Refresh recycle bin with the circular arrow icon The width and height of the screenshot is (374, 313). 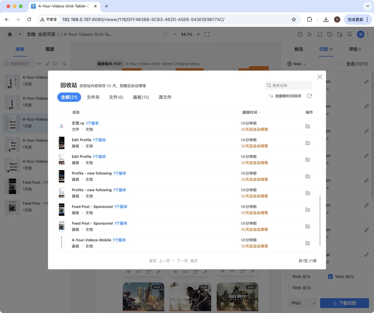(309, 96)
